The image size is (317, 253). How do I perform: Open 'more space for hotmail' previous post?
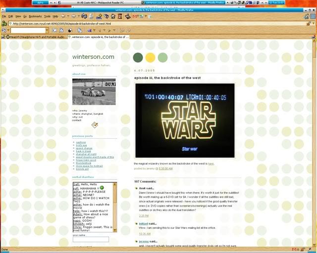coord(89,166)
